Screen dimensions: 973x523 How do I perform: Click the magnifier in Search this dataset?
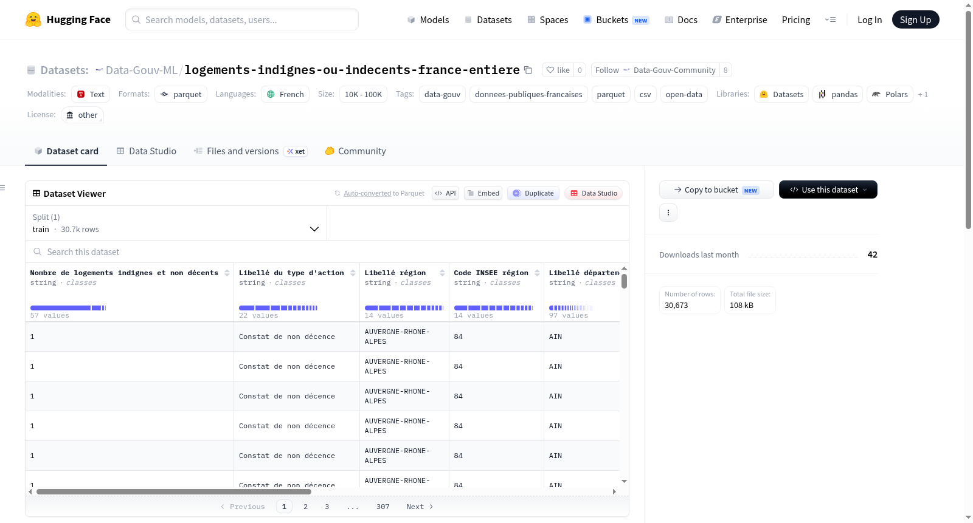pyautogui.click(x=38, y=251)
